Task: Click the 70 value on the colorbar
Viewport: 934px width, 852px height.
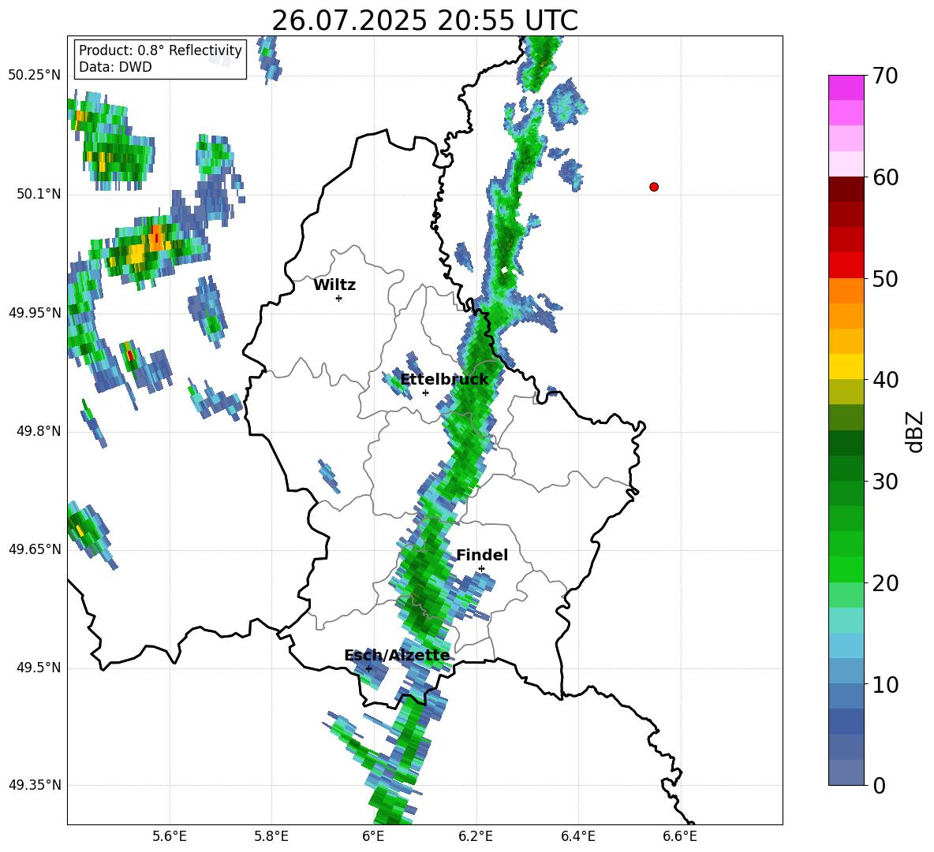Action: (x=884, y=76)
